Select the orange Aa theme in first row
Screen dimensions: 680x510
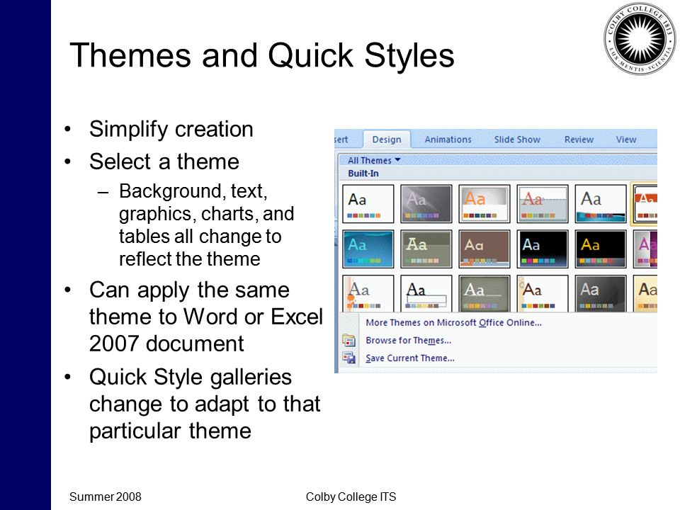click(484, 204)
